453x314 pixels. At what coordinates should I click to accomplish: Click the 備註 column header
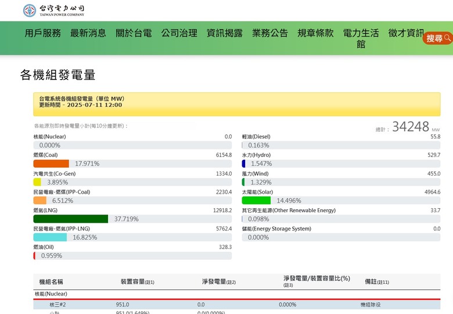click(x=377, y=281)
